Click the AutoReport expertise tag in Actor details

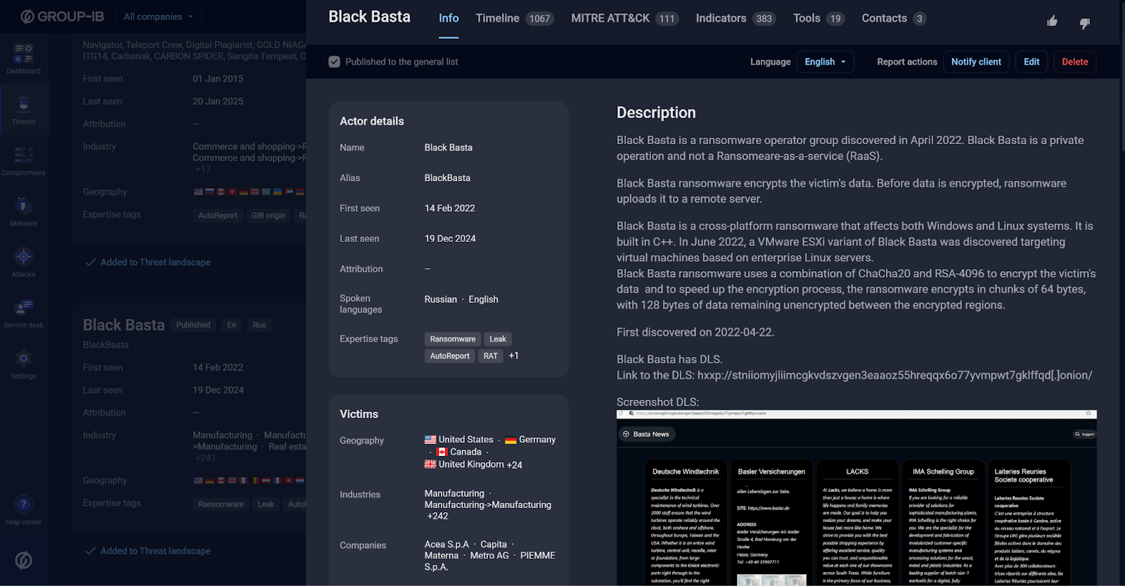click(450, 356)
